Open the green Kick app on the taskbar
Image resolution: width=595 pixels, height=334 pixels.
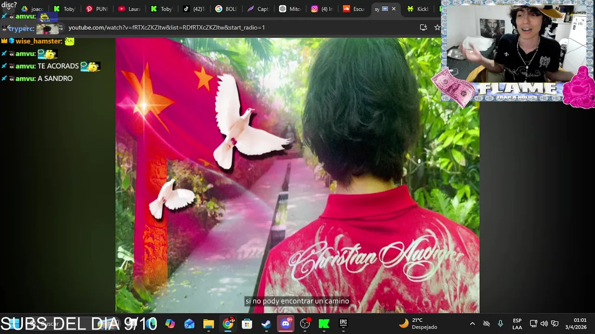[x=324, y=324]
